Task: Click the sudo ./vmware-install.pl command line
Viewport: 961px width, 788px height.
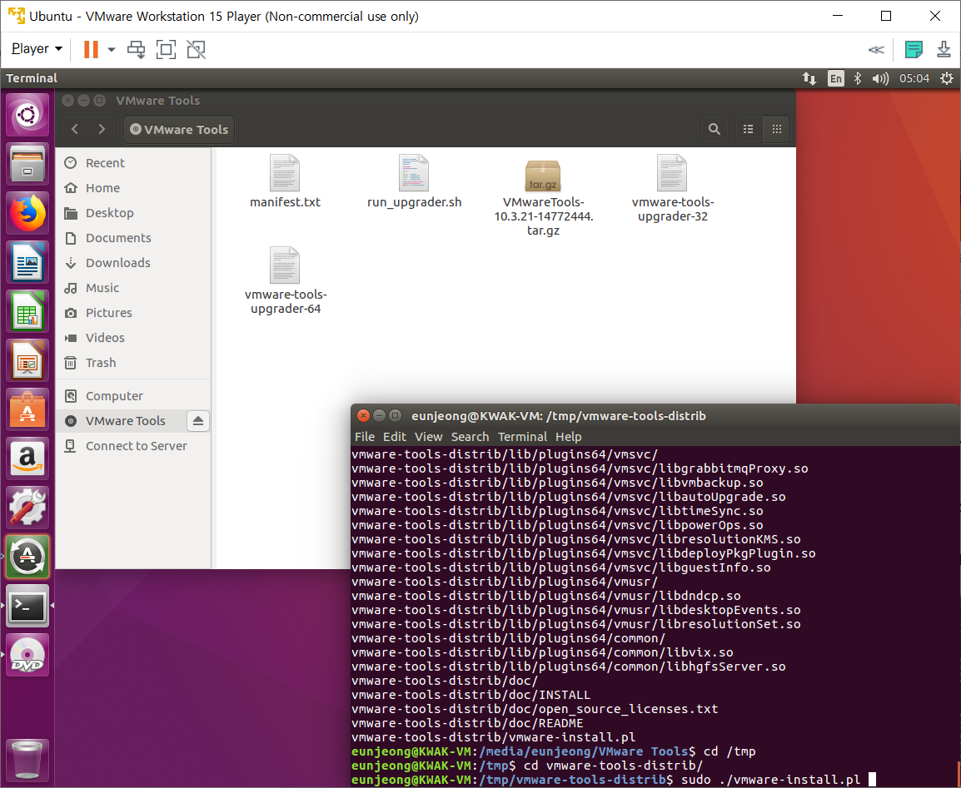Action: pos(613,780)
